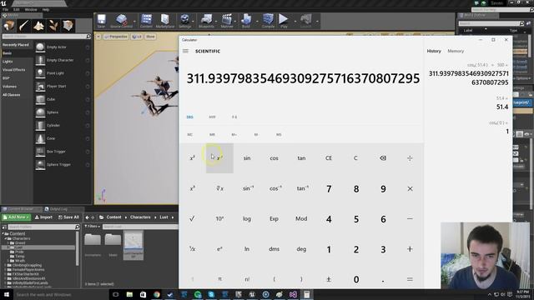The width and height of the screenshot is (534, 300).
Task: Open Chrome from the Windows taskbar
Action: [x=157, y=294]
